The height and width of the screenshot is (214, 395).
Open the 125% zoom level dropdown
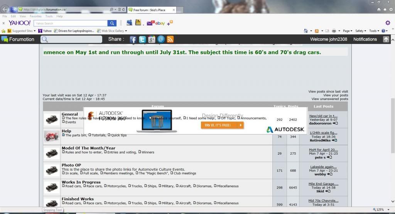coord(388,209)
